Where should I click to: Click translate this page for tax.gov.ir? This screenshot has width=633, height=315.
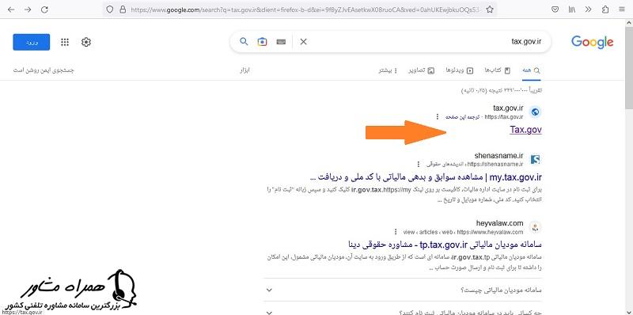pyautogui.click(x=463, y=116)
